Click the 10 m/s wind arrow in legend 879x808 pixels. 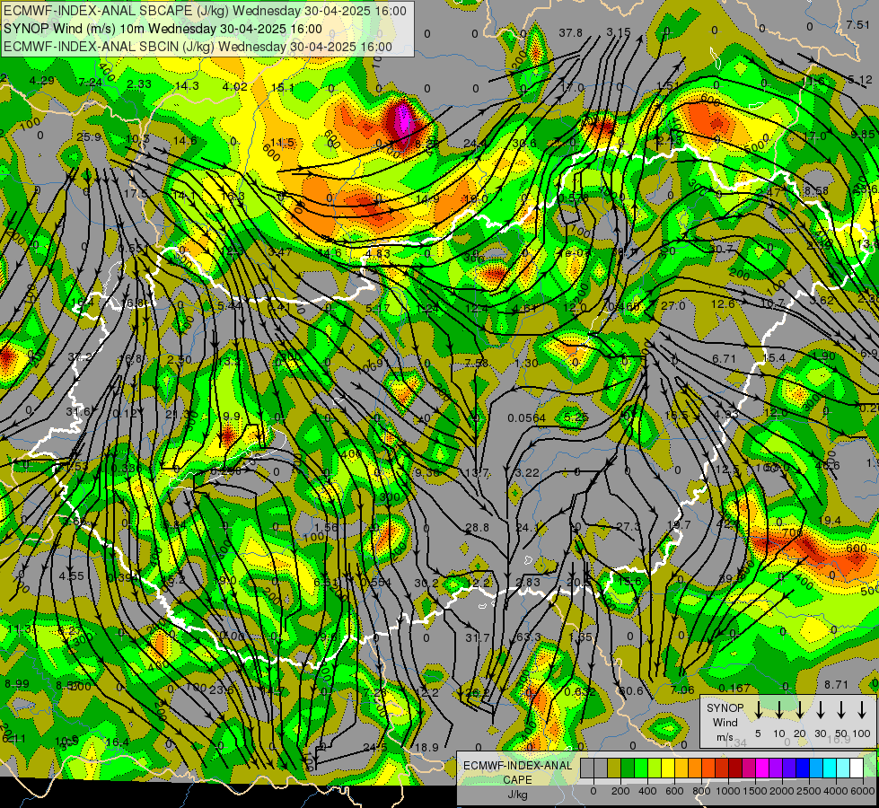click(x=778, y=710)
